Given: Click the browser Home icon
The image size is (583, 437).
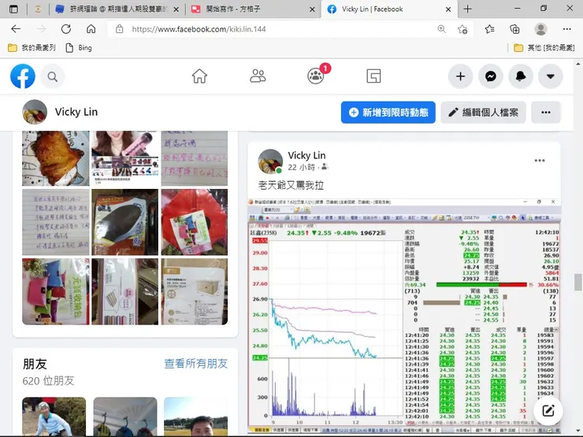Looking at the screenshot, I should click(91, 29).
